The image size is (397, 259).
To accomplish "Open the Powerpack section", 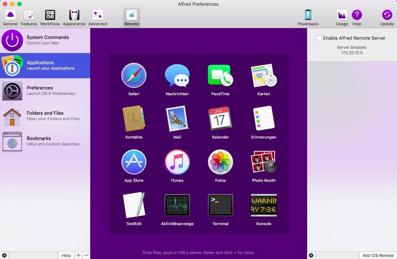I will click(x=308, y=18).
